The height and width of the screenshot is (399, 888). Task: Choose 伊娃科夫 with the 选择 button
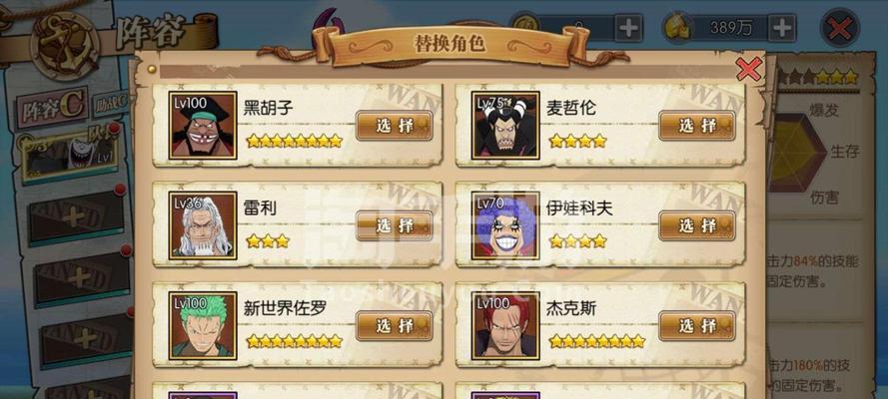tap(697, 225)
